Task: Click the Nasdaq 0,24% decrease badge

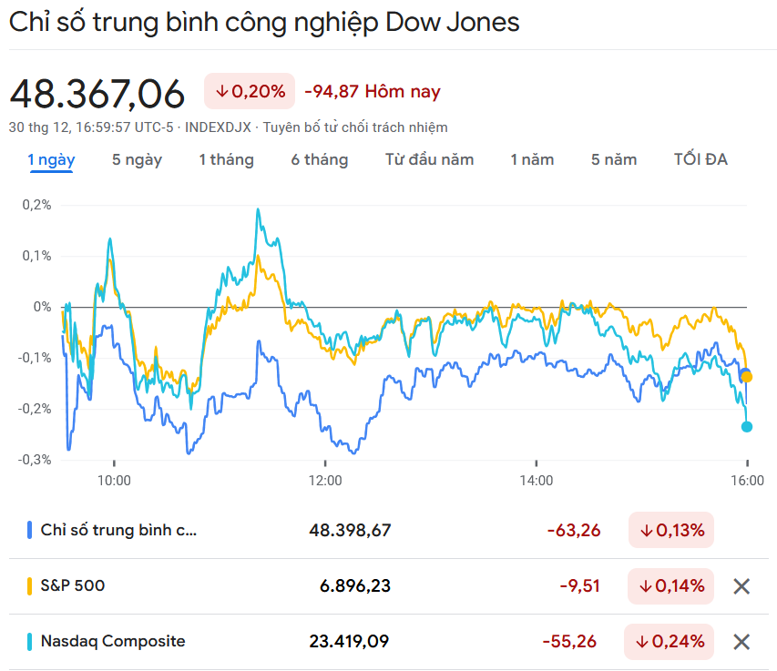Action: pos(670,641)
